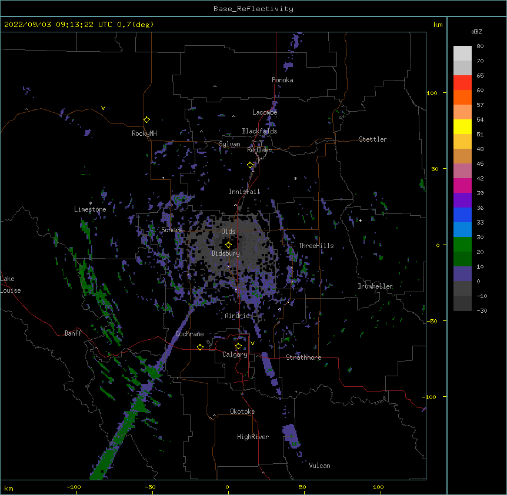This screenshot has height=495, width=507.
Task: Select the yellow diamond marker south of Cochrane
Action: click(x=200, y=347)
